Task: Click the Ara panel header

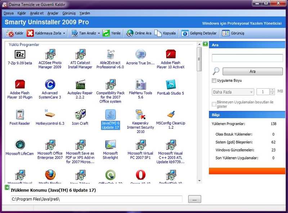Action: click(x=247, y=45)
